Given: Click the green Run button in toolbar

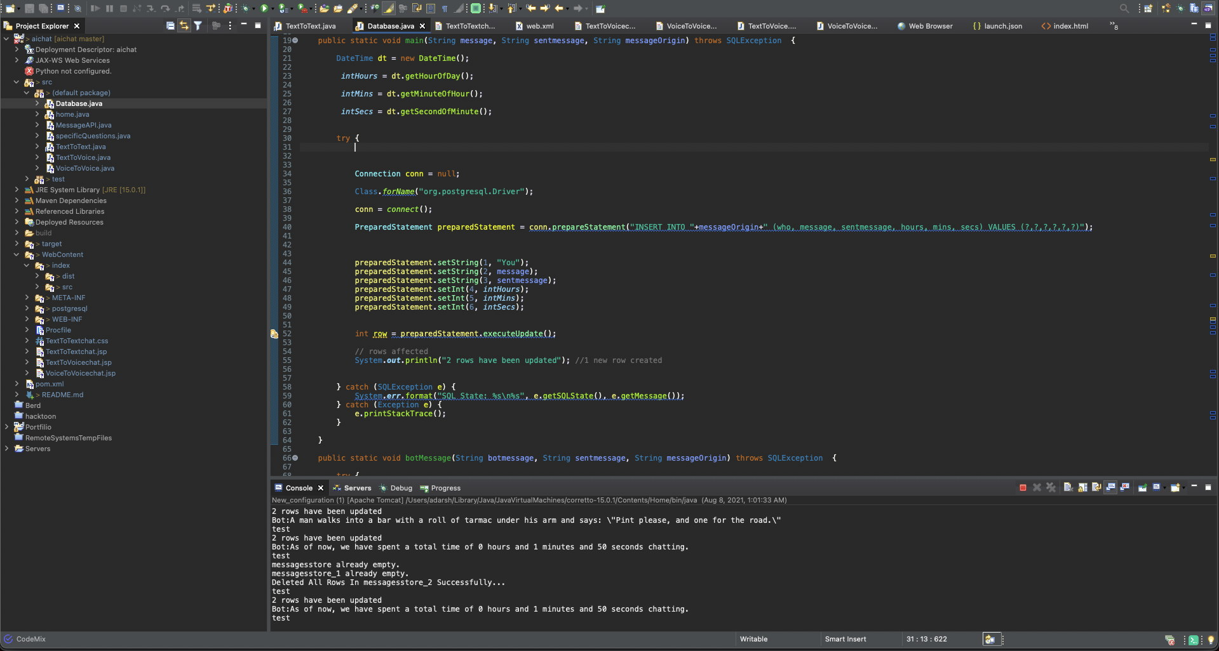Looking at the screenshot, I should pyautogui.click(x=264, y=8).
